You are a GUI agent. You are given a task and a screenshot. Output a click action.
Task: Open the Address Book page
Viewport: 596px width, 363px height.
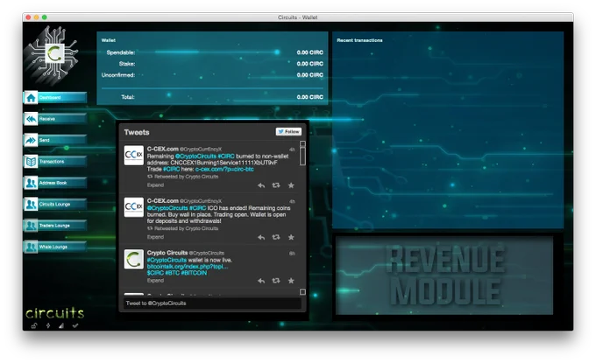coord(55,183)
